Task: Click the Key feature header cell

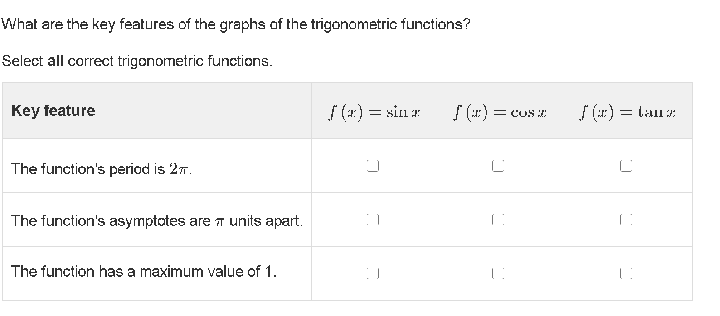Action: [53, 110]
